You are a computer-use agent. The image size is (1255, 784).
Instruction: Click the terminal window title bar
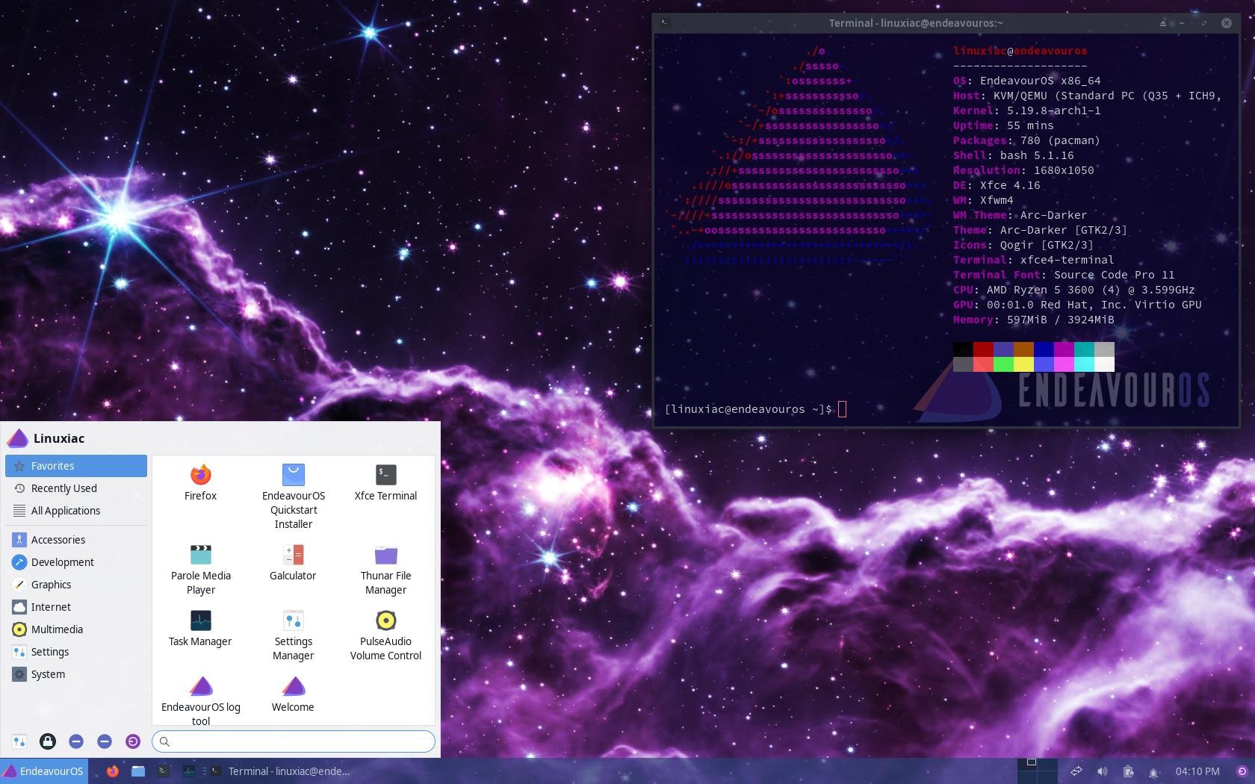[915, 23]
